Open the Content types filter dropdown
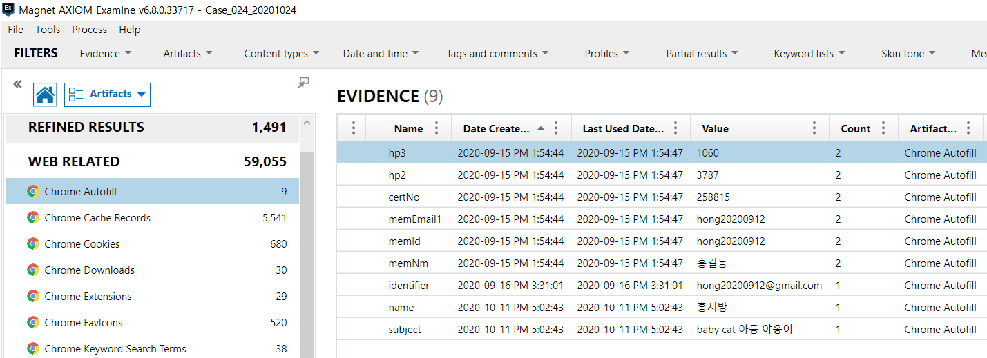Screen dimensions: 987x358 (x=282, y=53)
